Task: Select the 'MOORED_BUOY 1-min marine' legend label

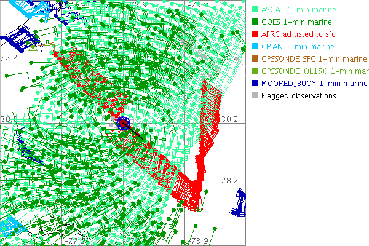Action: point(314,84)
